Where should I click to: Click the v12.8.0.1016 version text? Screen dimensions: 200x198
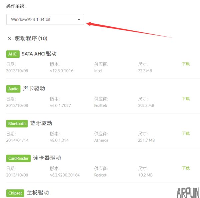[x=62, y=71]
